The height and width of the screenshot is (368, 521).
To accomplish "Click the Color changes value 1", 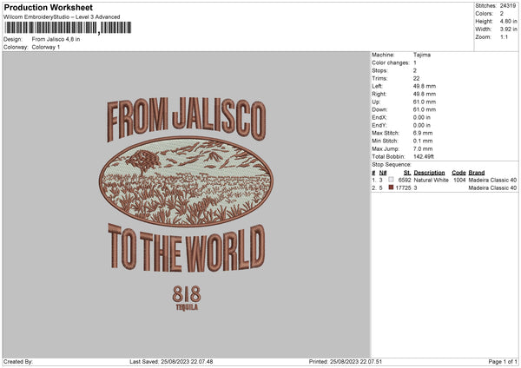I will (x=415, y=62).
